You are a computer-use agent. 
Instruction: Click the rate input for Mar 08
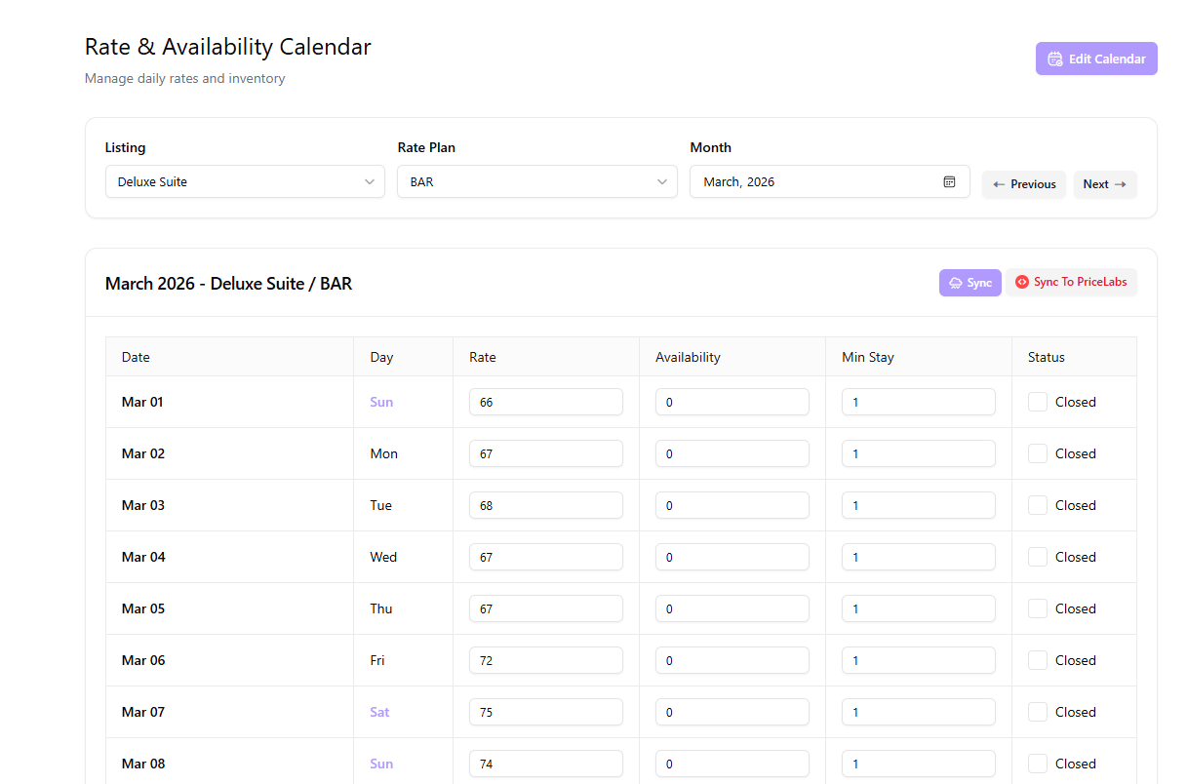pyautogui.click(x=545, y=764)
